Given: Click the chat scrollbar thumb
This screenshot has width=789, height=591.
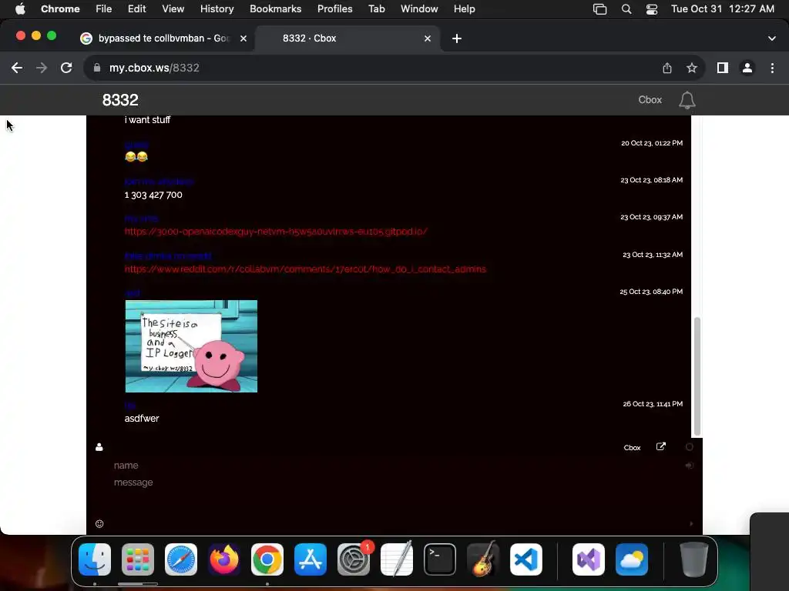Looking at the screenshot, I should [697, 376].
